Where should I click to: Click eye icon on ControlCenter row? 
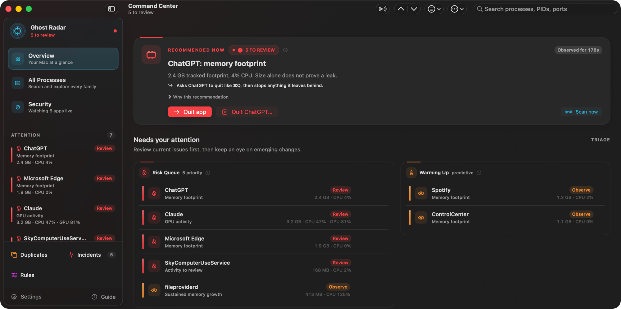(421, 218)
